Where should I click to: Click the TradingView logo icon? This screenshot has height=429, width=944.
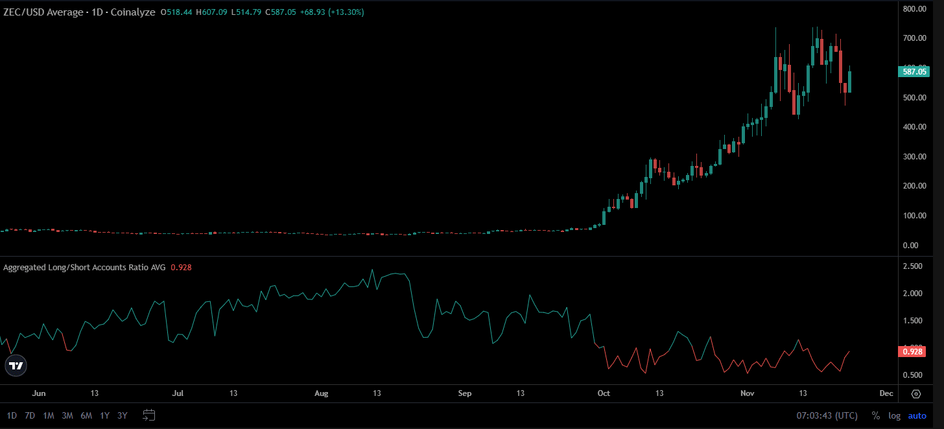pyautogui.click(x=16, y=365)
